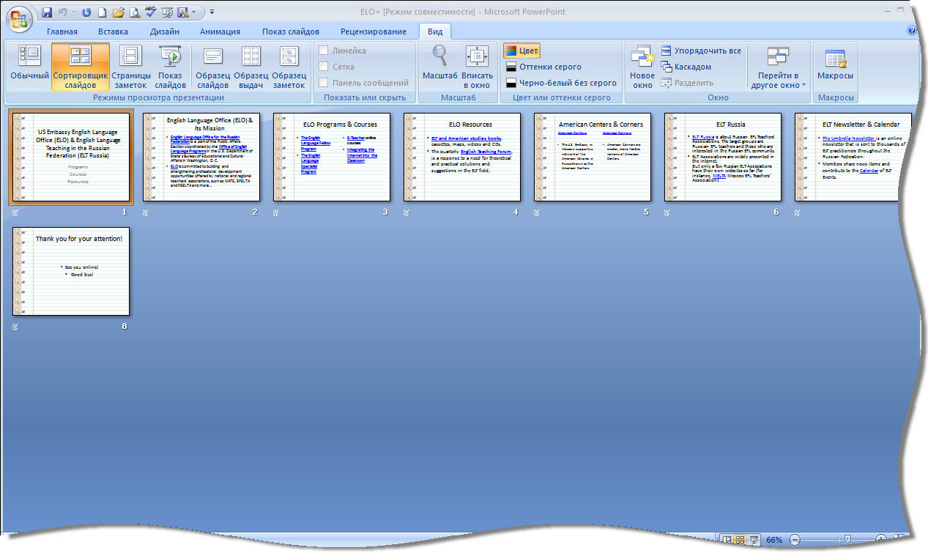Click the Разделить window command
Viewport: 928px width, 553px height.
pyautogui.click(x=686, y=83)
